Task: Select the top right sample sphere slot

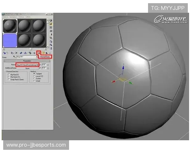Action: coord(39,26)
